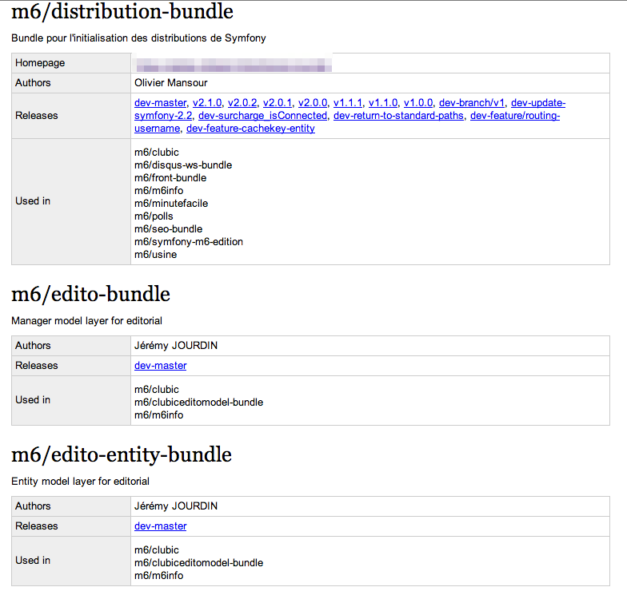Screen dimensions: 627x595
Task: Open the blurred Homepage link
Action: 234,64
